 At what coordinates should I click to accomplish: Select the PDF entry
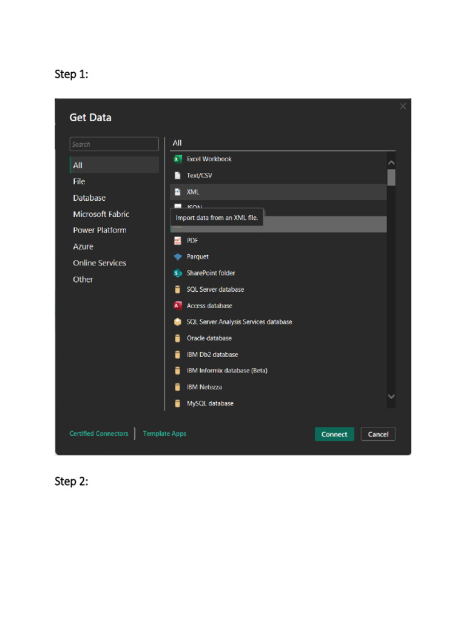[x=279, y=240]
